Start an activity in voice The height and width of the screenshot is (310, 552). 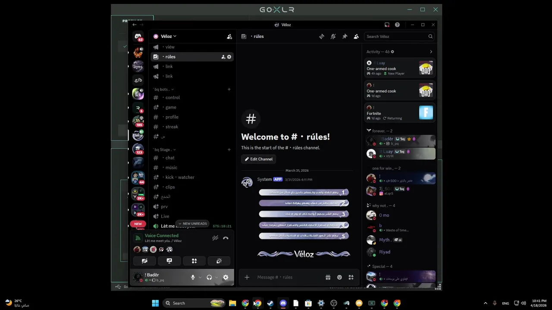[x=194, y=261]
